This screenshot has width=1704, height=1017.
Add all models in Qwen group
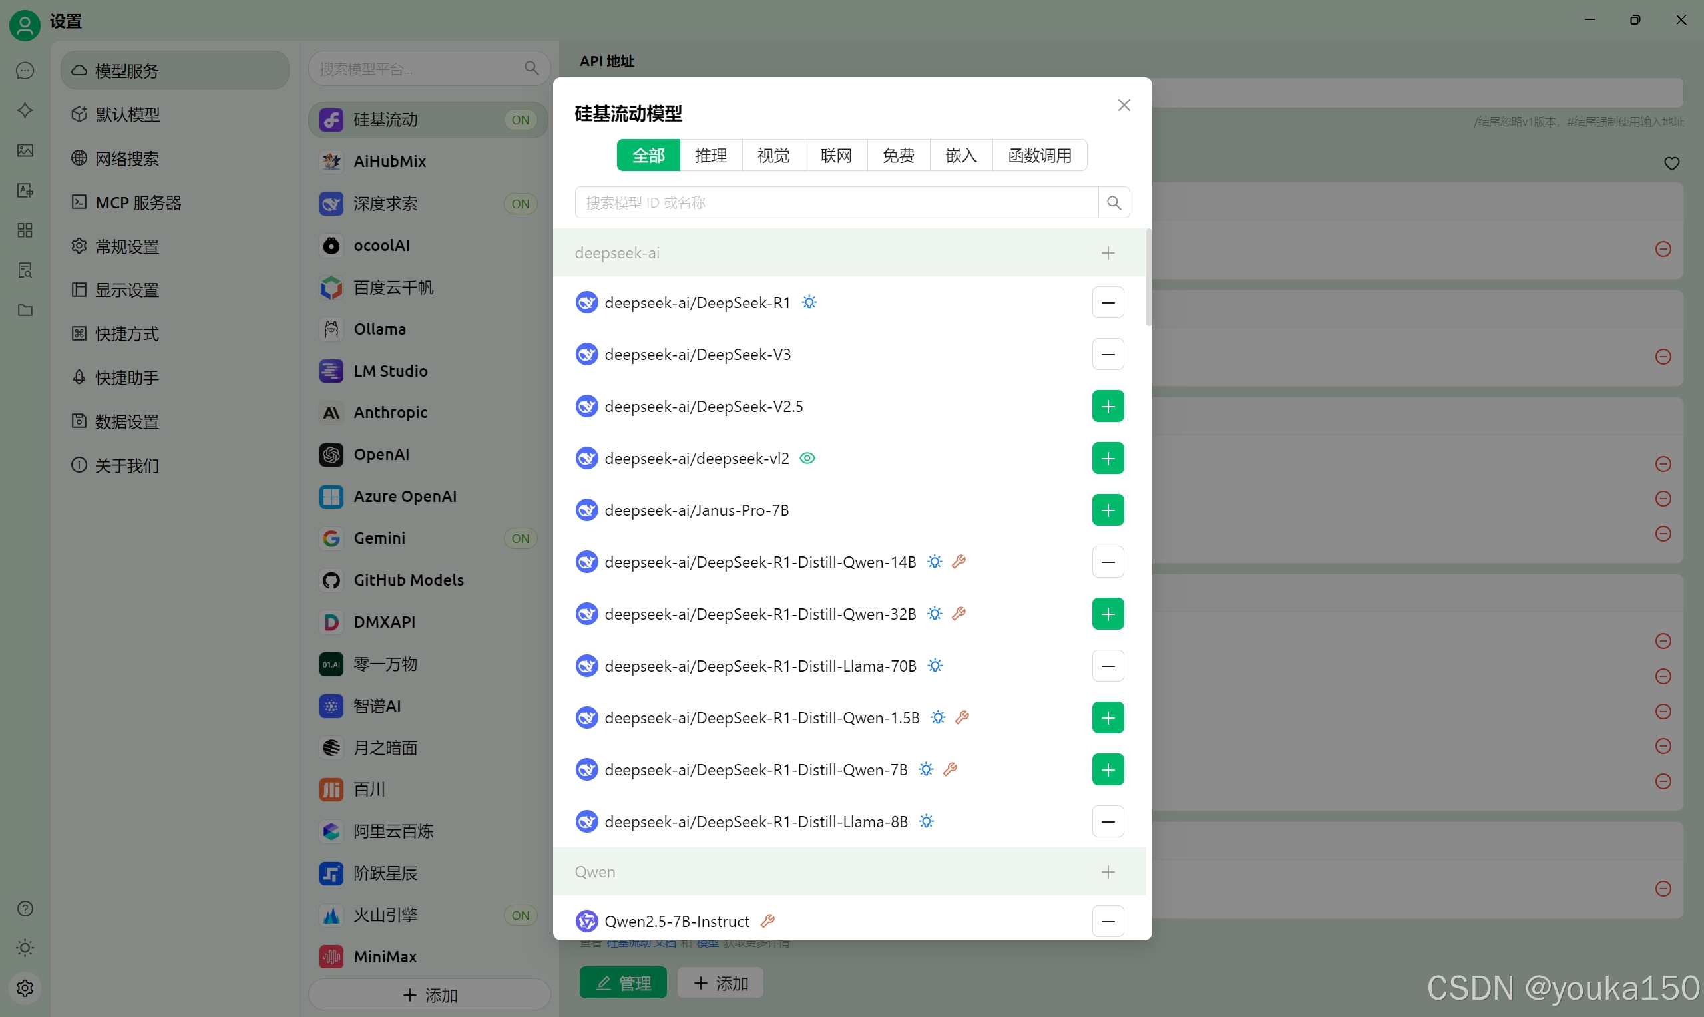coord(1107,872)
